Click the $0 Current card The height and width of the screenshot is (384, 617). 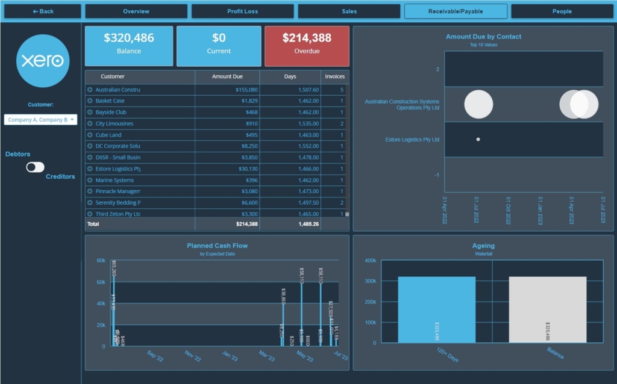point(219,46)
